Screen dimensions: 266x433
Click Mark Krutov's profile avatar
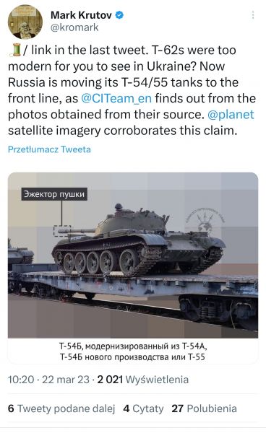point(25,22)
